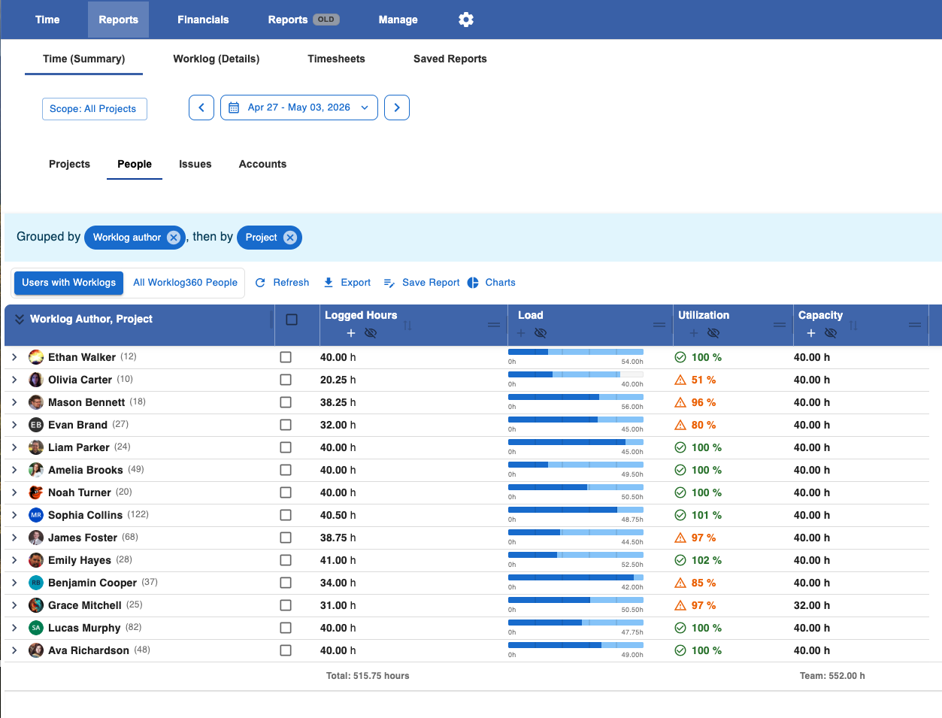Click the column menu handle of Load column

(x=659, y=325)
